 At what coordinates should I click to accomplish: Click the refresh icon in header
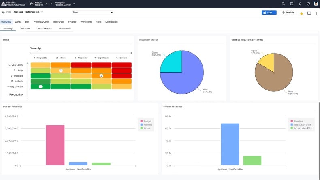coord(309,4)
